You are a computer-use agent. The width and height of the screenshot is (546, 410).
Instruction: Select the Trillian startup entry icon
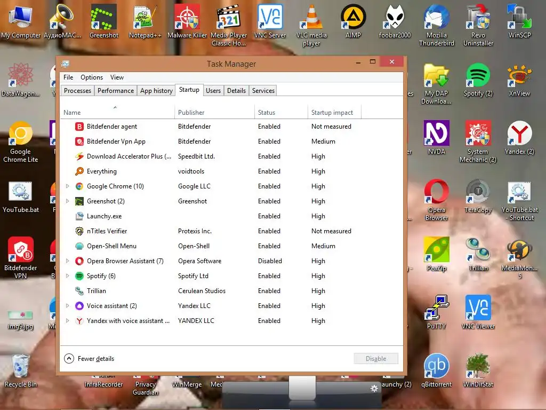point(79,291)
